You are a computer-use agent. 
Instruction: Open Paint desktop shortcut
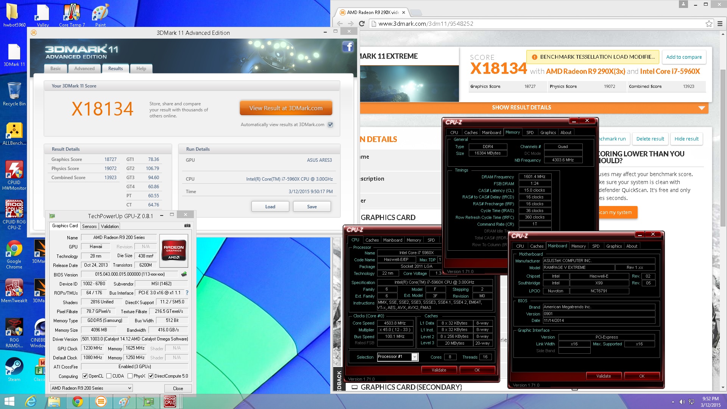[x=100, y=15]
